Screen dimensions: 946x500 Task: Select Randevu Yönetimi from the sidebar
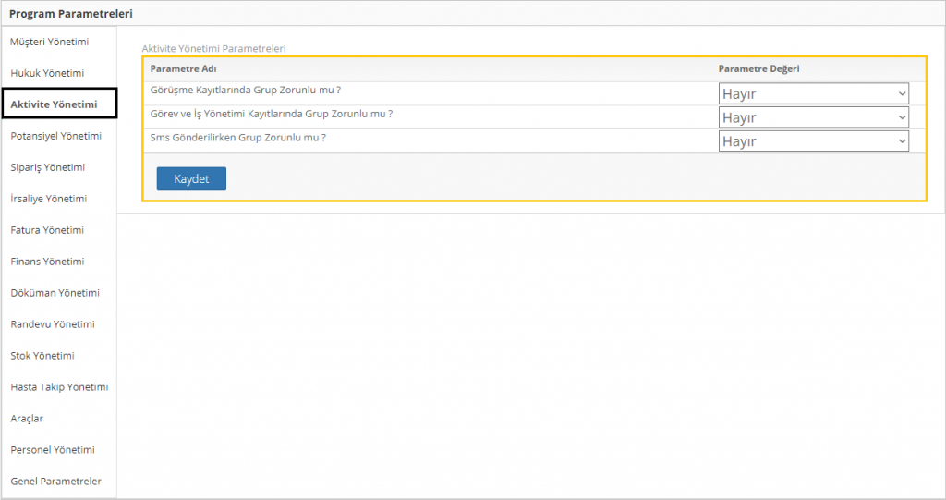(52, 324)
